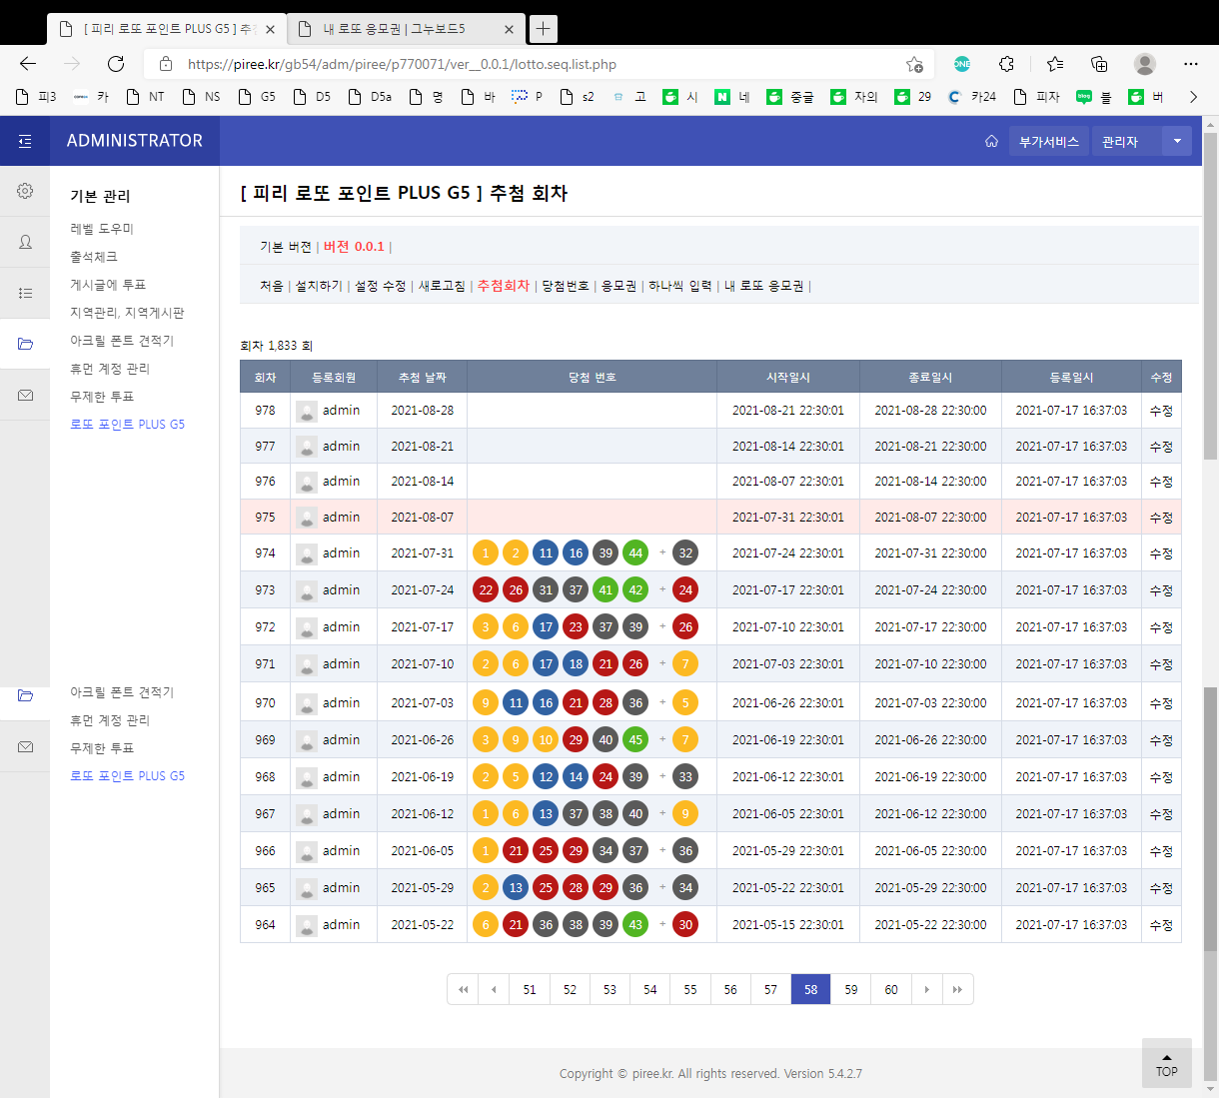Viewport: 1219px width, 1098px height.
Task: Open the 부가서비스 menu
Action: [1048, 141]
